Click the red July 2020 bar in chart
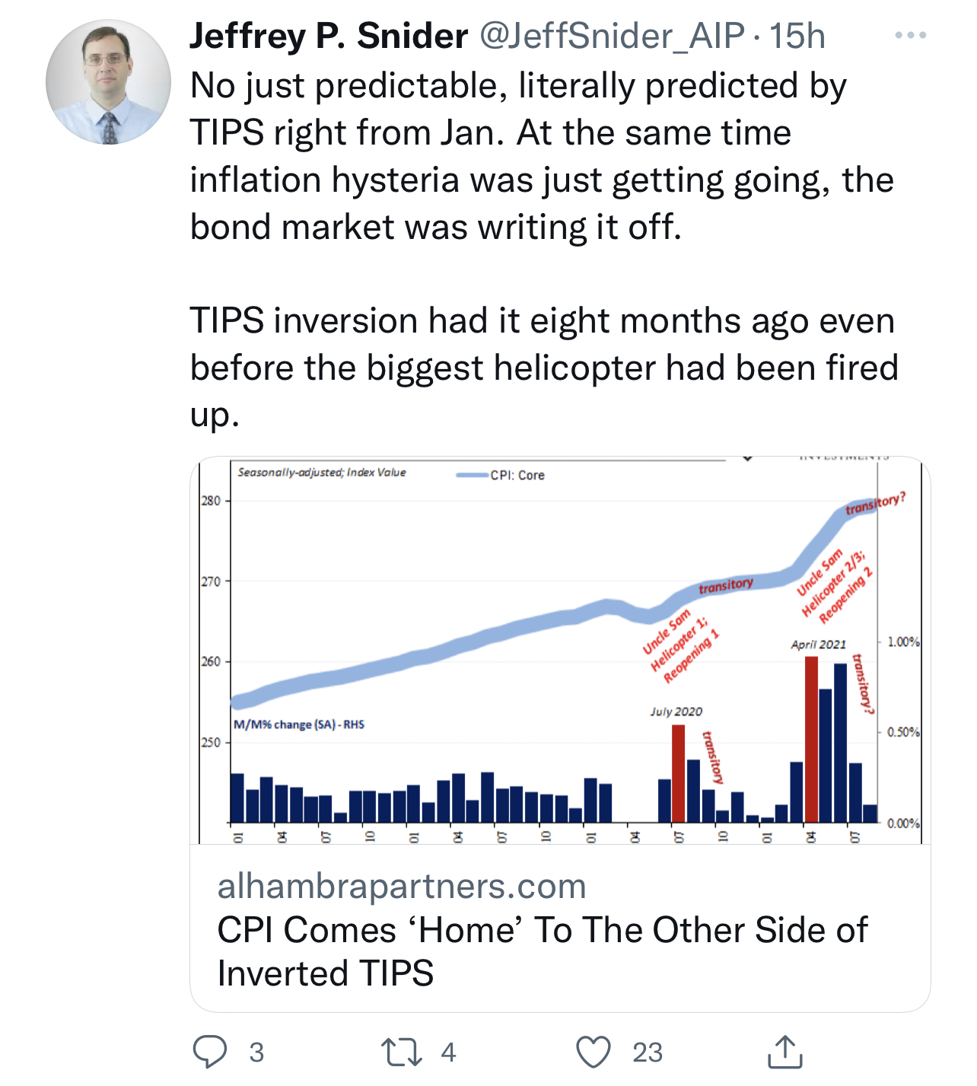Image resolution: width=977 pixels, height=1086 pixels. [678, 772]
